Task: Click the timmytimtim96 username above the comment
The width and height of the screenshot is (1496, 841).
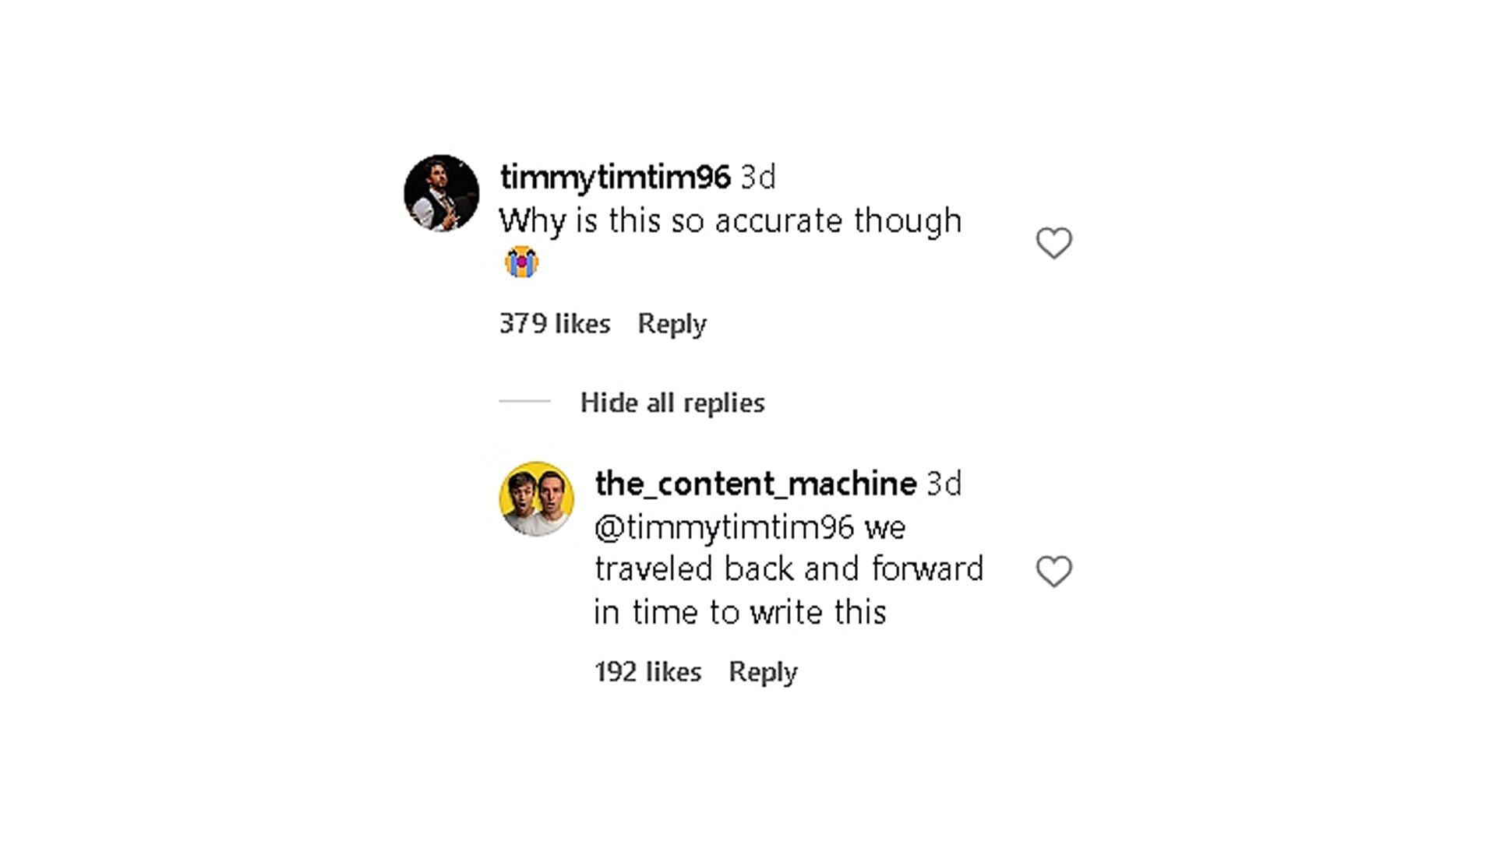Action: pos(615,177)
